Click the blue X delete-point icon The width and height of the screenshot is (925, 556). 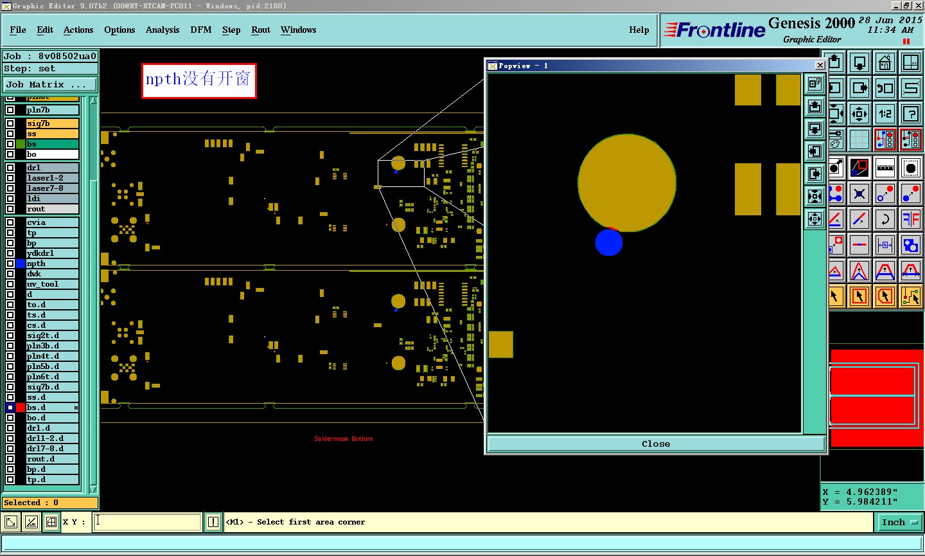coord(859,193)
